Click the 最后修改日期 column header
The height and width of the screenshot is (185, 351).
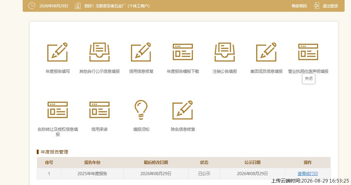click(156, 162)
